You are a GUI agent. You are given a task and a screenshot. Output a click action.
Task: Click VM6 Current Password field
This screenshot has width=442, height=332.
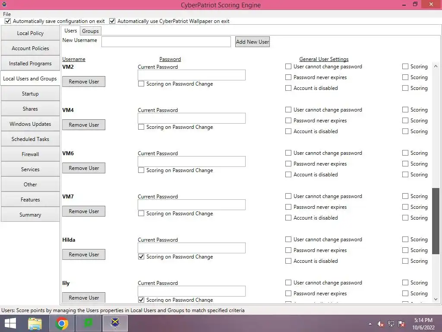191,162
